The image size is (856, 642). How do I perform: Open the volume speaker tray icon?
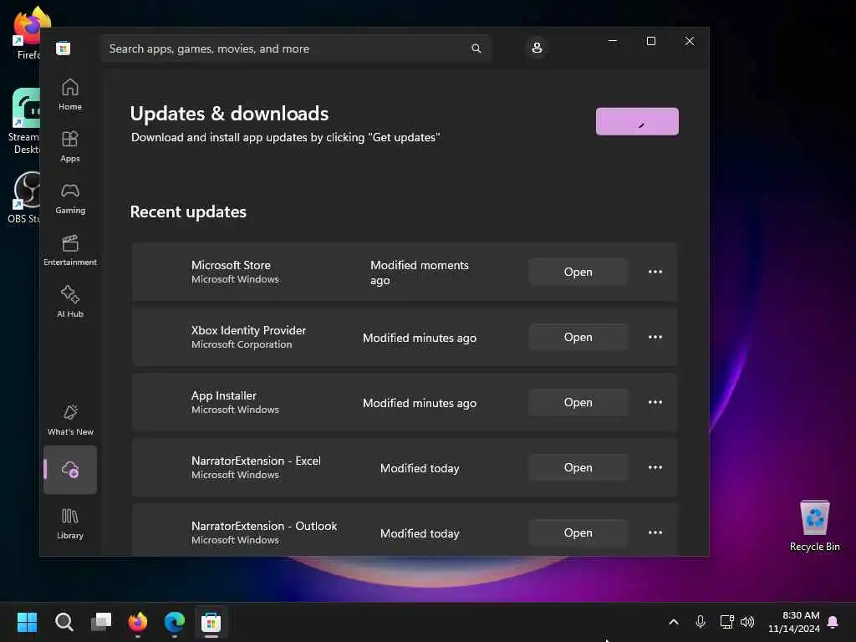[747, 622]
